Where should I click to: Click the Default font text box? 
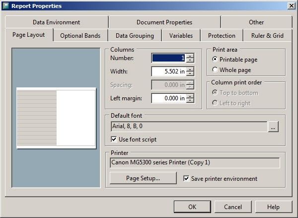click(x=189, y=127)
